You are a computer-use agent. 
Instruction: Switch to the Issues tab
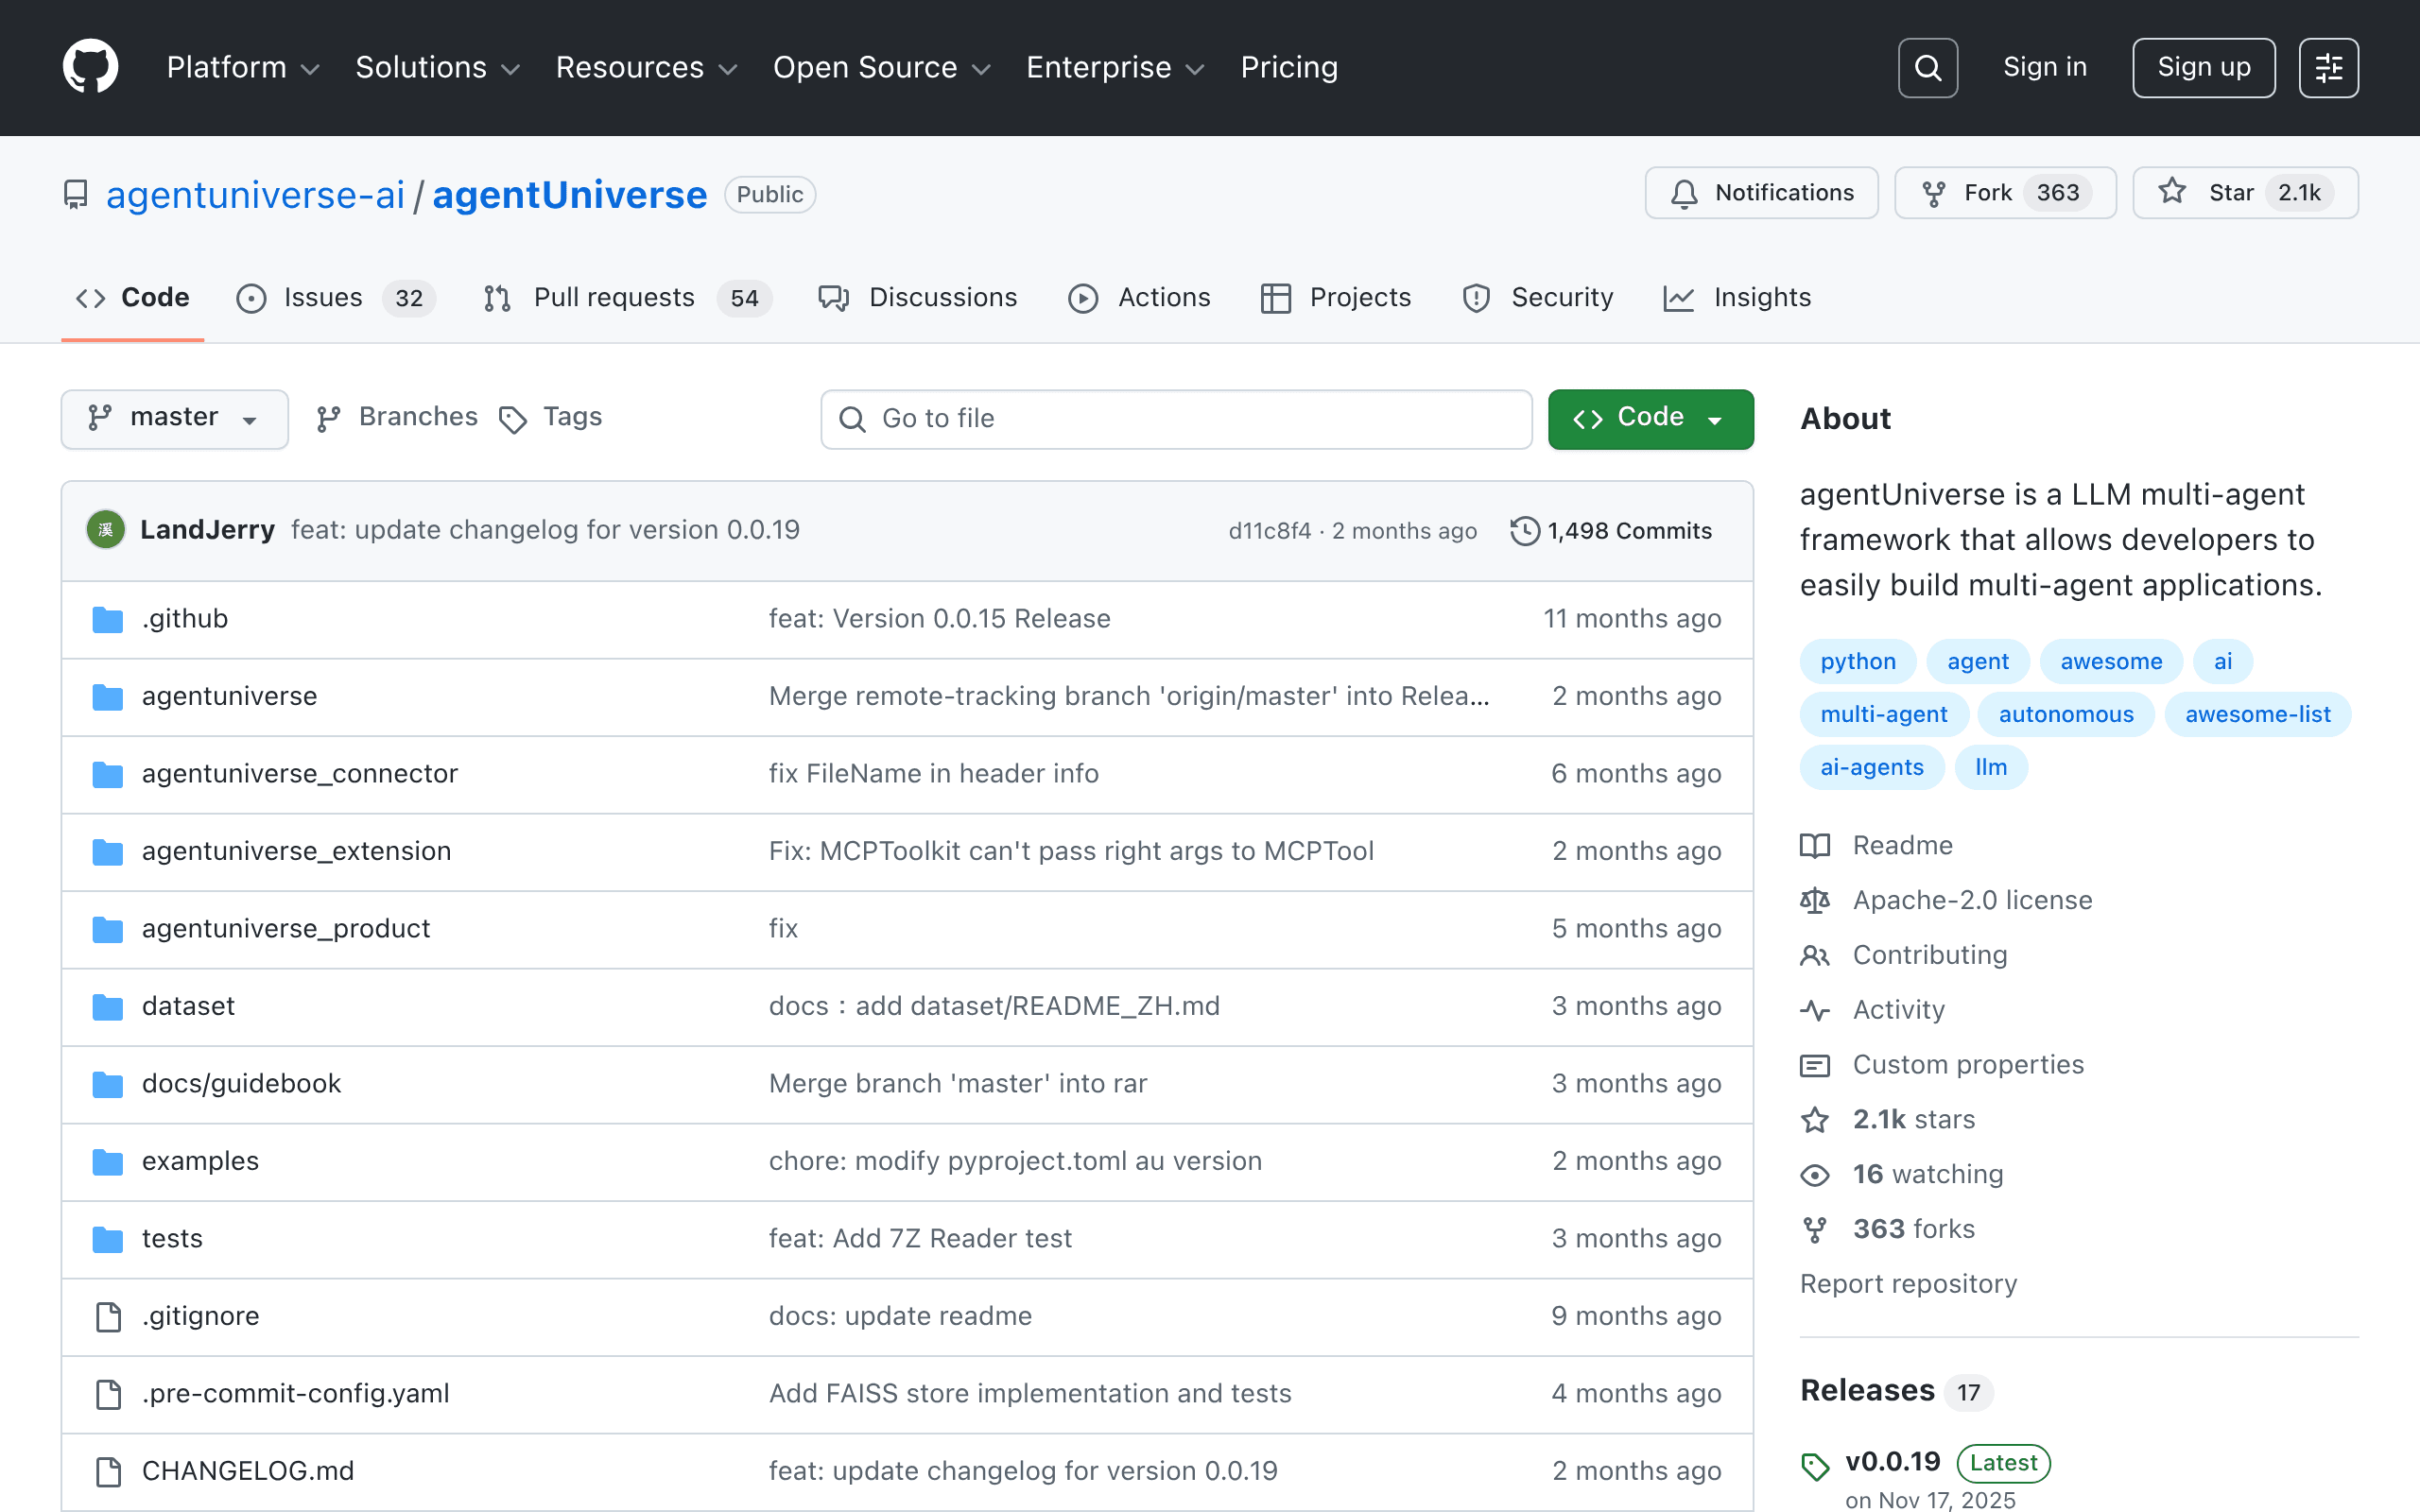(336, 298)
